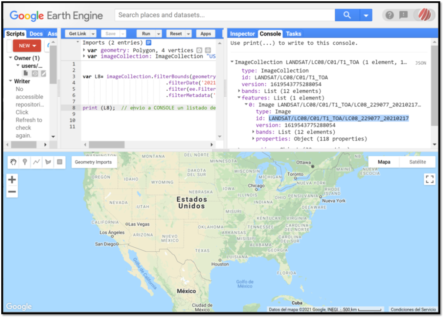The height and width of the screenshot is (318, 444).
Task: Select the hand pan tool on map
Action: (x=13, y=162)
